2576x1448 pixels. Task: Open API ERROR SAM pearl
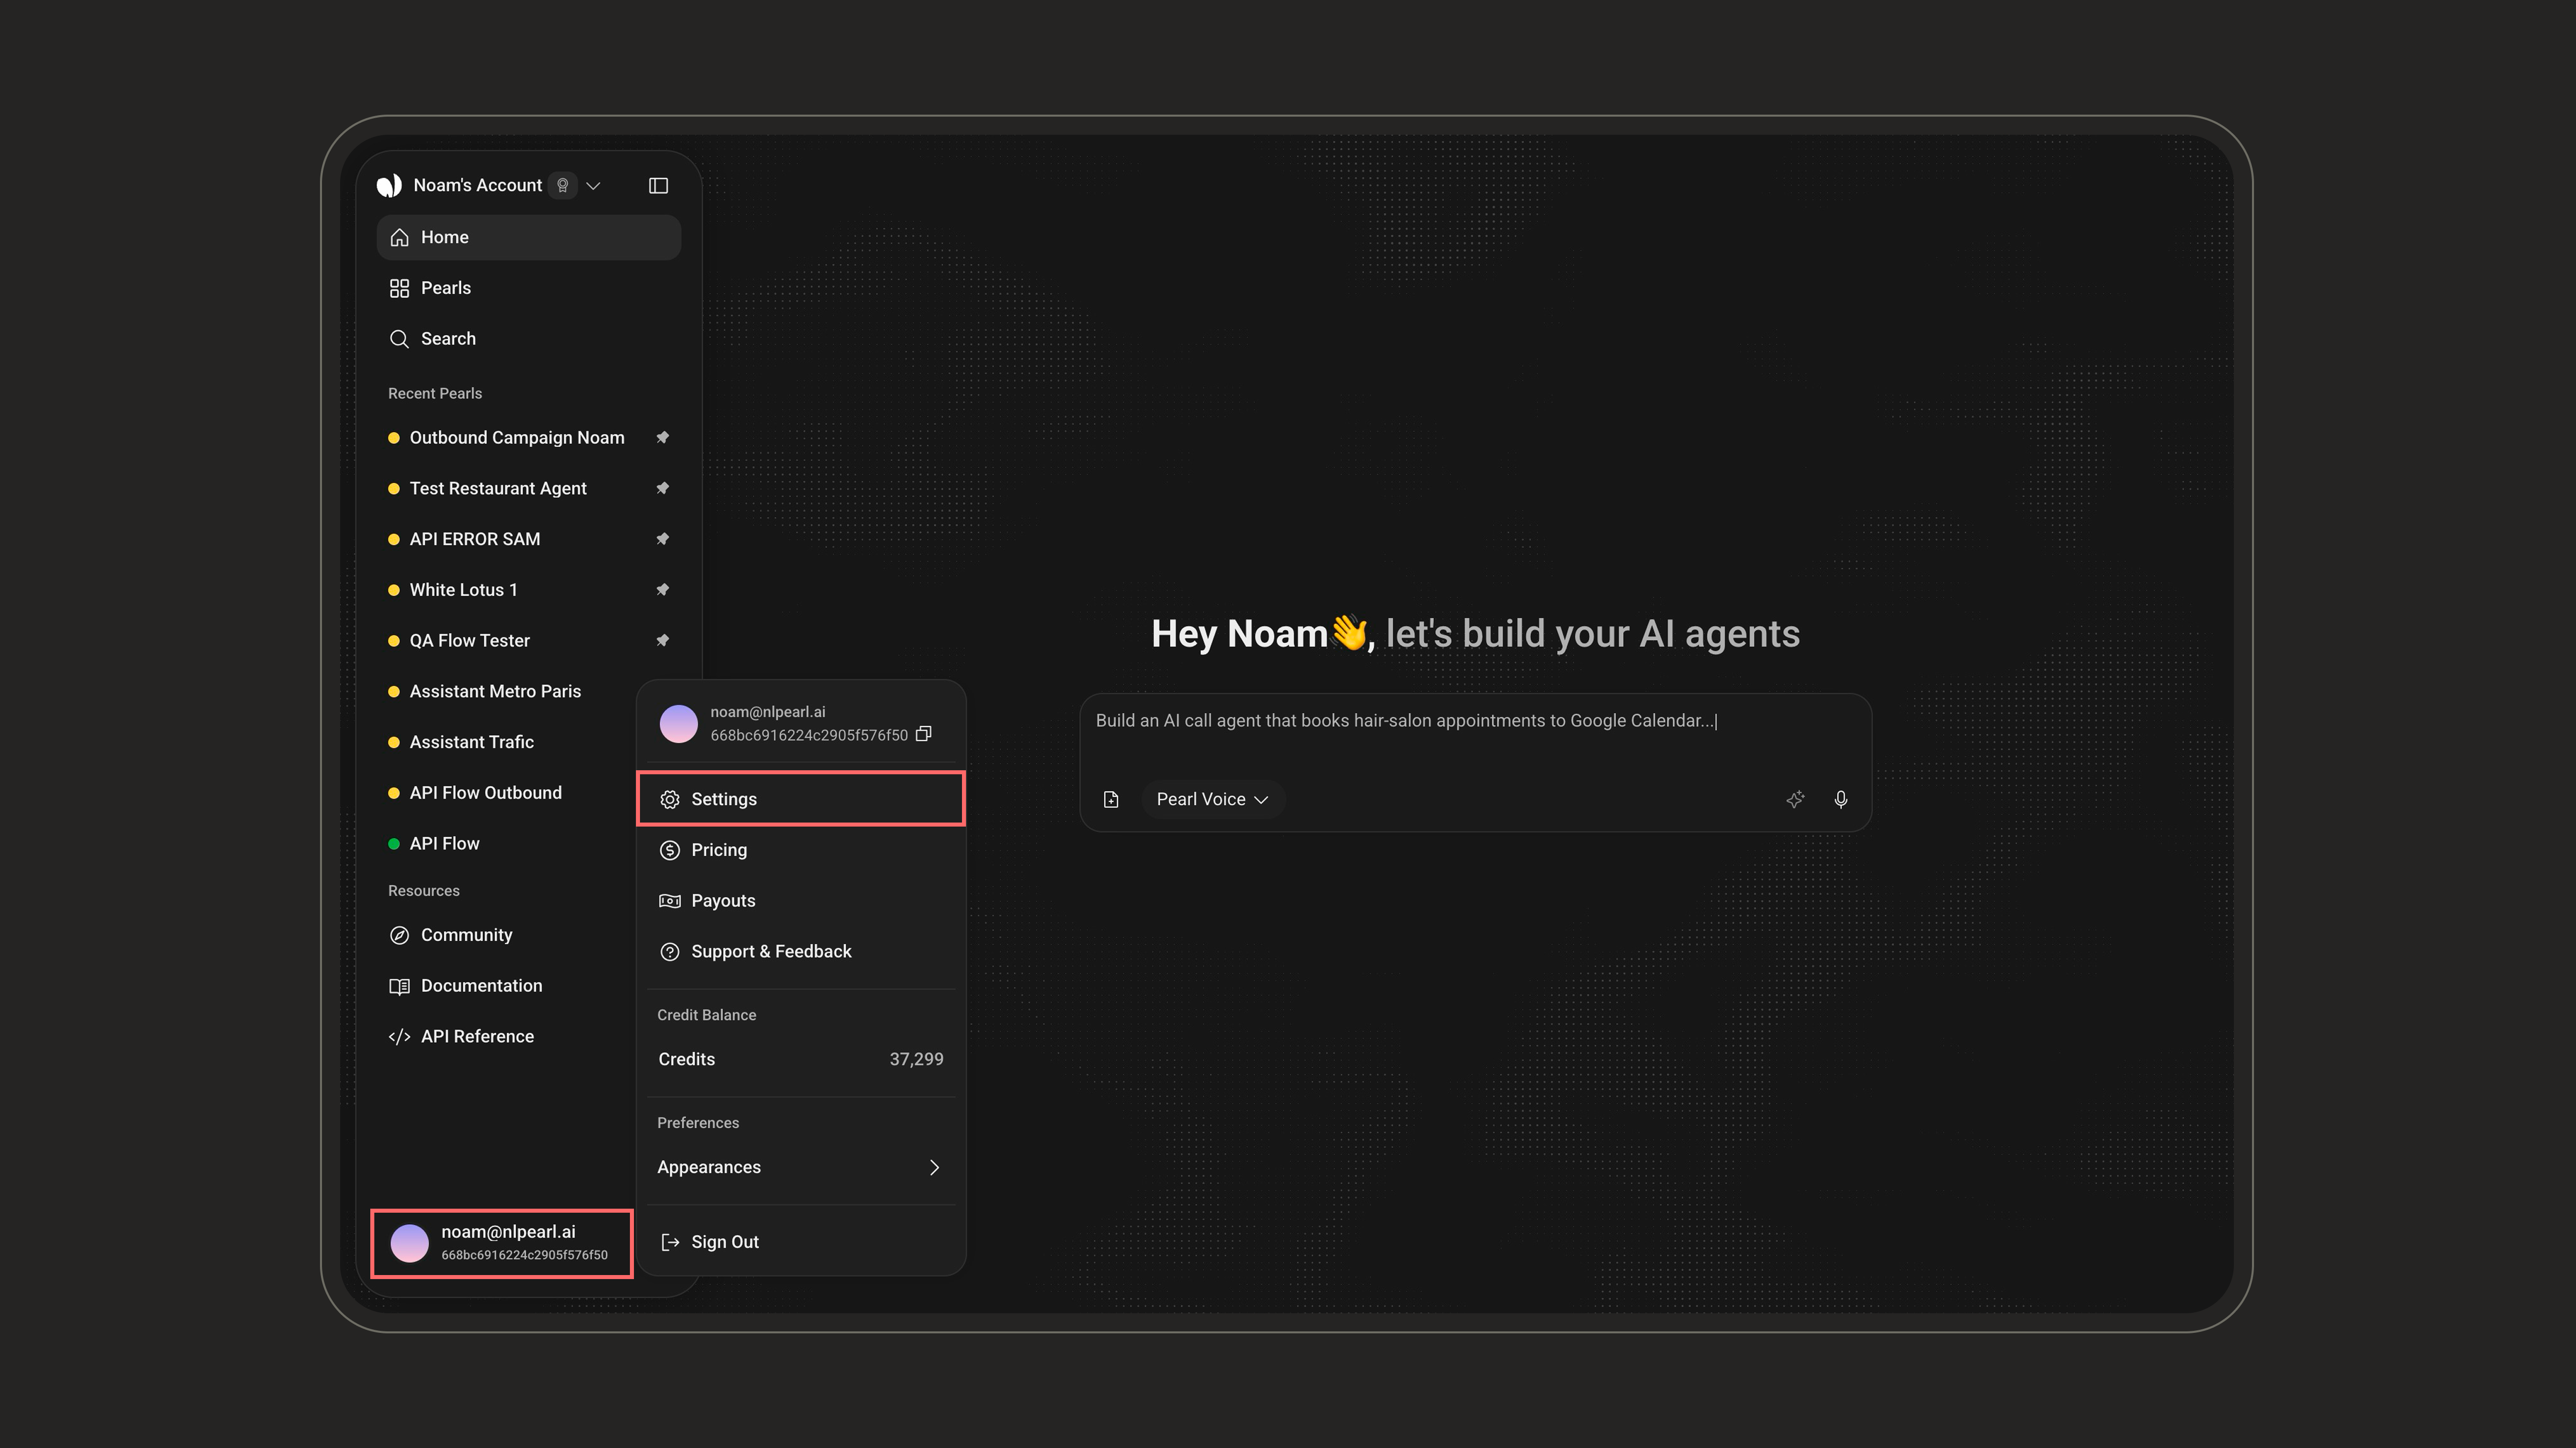[x=474, y=538]
